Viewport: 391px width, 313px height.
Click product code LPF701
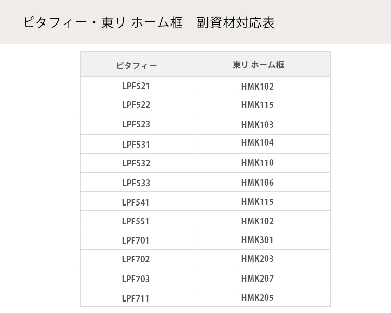pyautogui.click(x=136, y=240)
